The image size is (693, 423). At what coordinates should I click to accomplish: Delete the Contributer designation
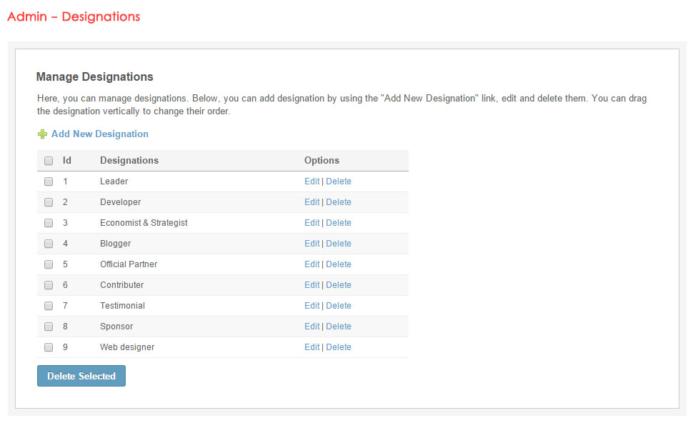tap(339, 285)
